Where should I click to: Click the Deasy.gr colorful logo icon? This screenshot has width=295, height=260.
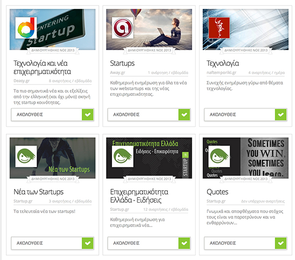[27, 29]
